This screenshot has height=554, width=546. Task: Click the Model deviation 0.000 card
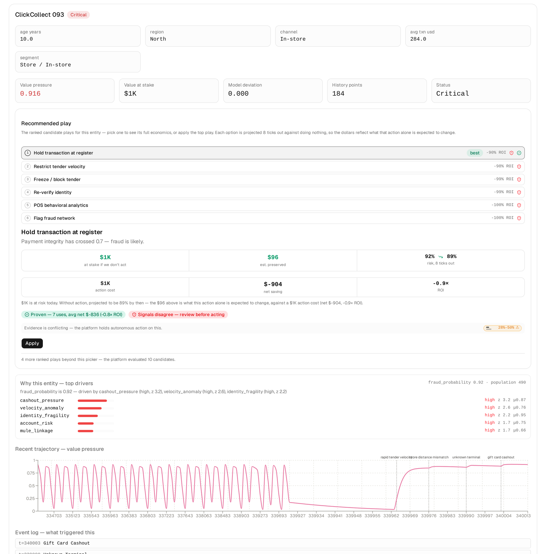pos(273,91)
